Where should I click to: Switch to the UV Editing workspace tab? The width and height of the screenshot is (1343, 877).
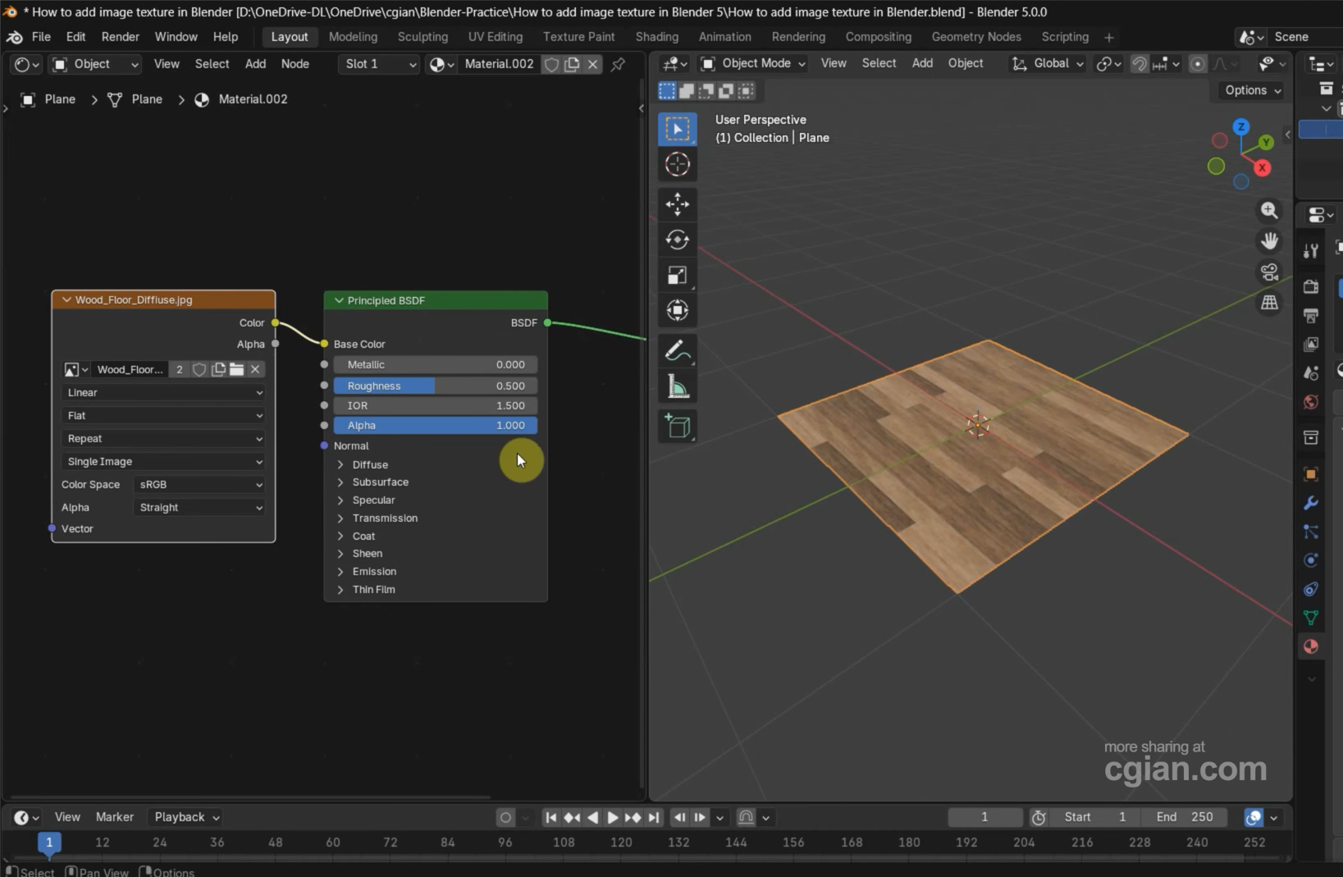click(x=496, y=37)
